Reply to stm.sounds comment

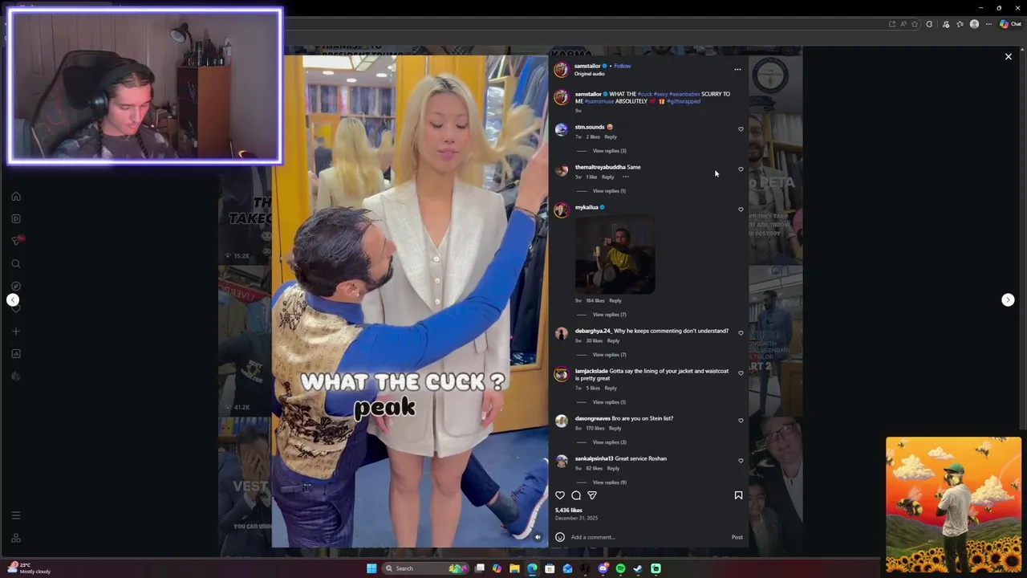pyautogui.click(x=611, y=136)
